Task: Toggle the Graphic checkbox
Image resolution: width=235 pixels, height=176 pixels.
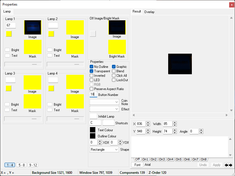Action: coord(114,67)
